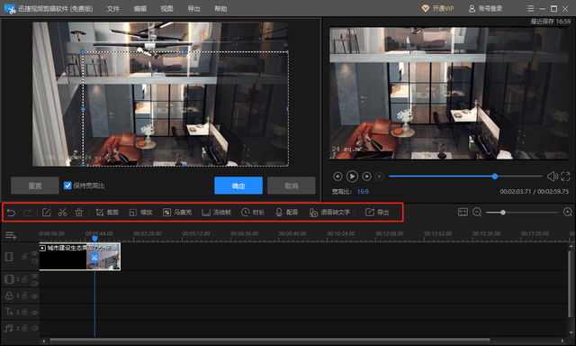Image resolution: width=576 pixels, height=346 pixels.
Task: Mute the music track speaker
Action: tap(34, 328)
